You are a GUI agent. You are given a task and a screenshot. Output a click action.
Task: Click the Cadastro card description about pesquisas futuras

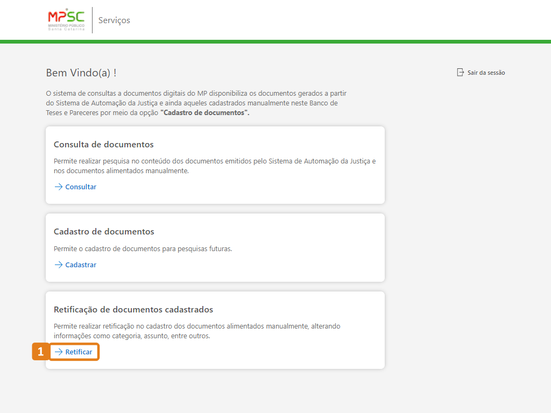[x=143, y=249]
